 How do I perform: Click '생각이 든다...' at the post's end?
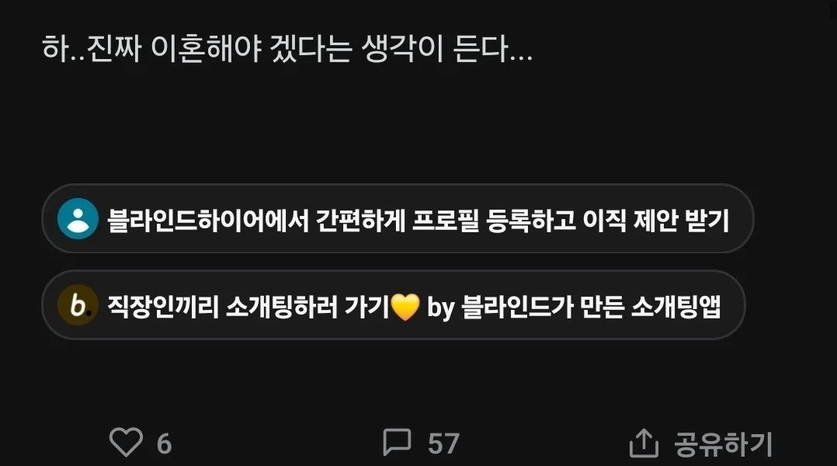tap(446, 49)
